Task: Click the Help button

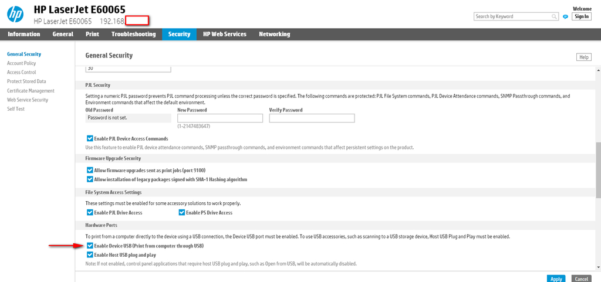Action: coord(583,57)
